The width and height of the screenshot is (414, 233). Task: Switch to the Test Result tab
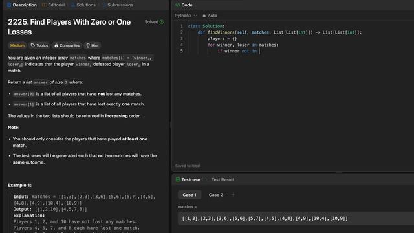220,180
